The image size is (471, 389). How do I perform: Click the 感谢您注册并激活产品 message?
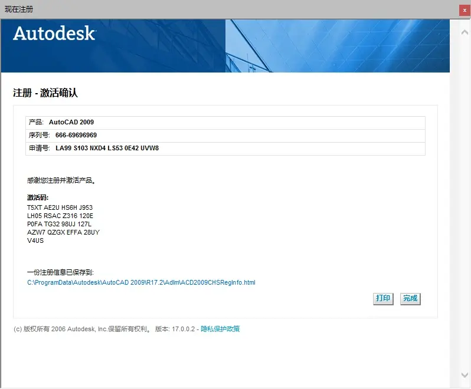point(61,180)
